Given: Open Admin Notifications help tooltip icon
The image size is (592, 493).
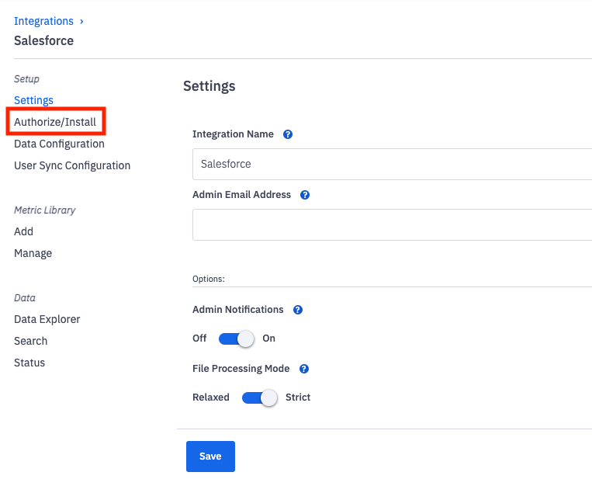Looking at the screenshot, I should pos(298,310).
